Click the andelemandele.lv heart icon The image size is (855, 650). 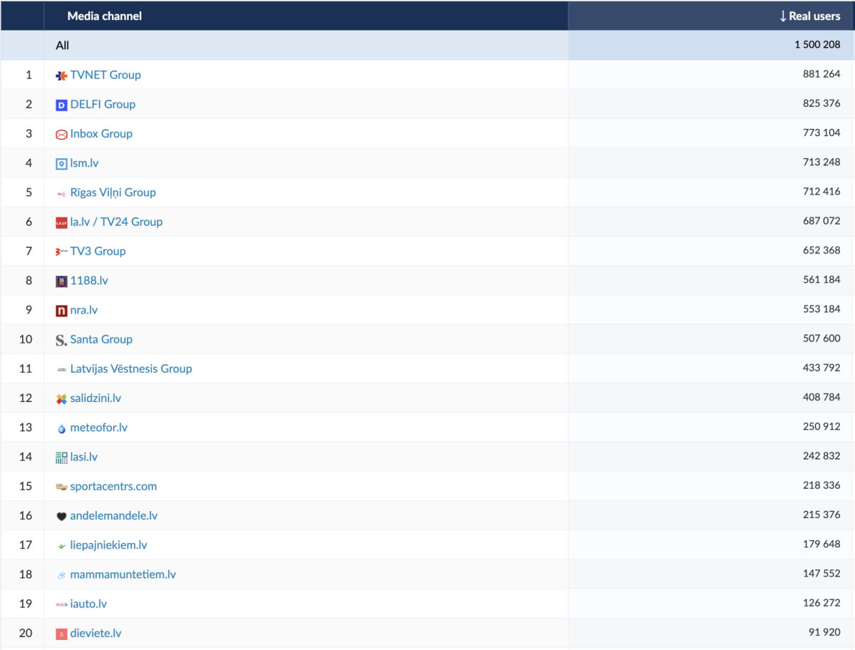[x=61, y=516]
